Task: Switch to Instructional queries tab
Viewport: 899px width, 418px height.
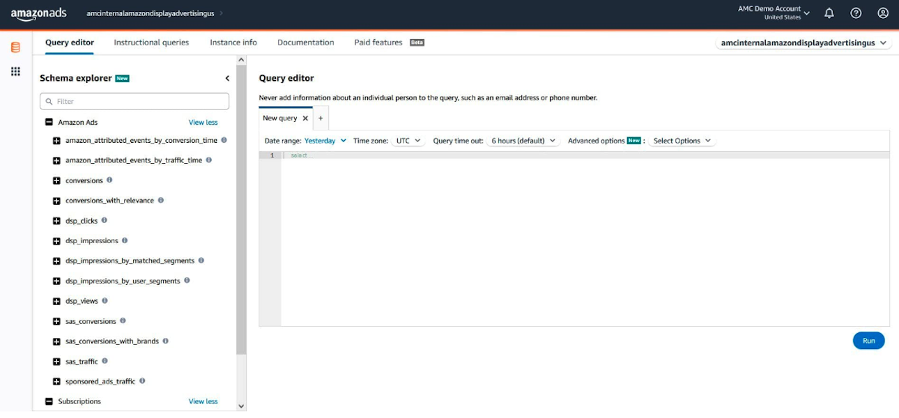Action: [151, 42]
